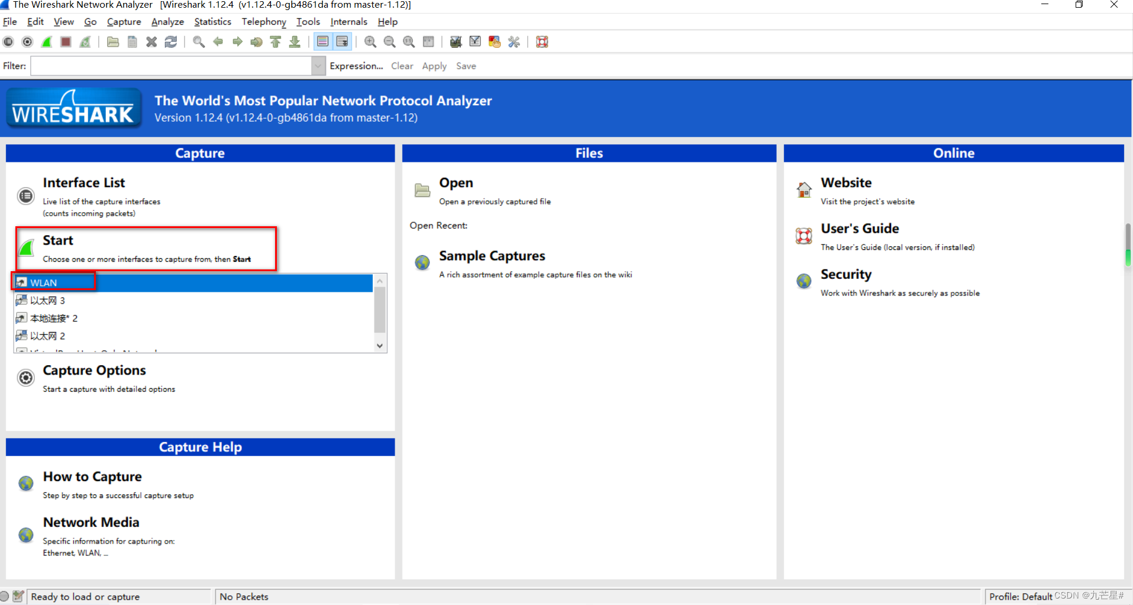The height and width of the screenshot is (605, 1133).
Task: Open the interface list toolbar icon
Action: [x=8, y=42]
